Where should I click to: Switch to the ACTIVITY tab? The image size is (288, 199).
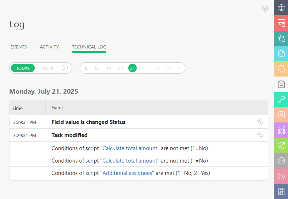click(49, 47)
